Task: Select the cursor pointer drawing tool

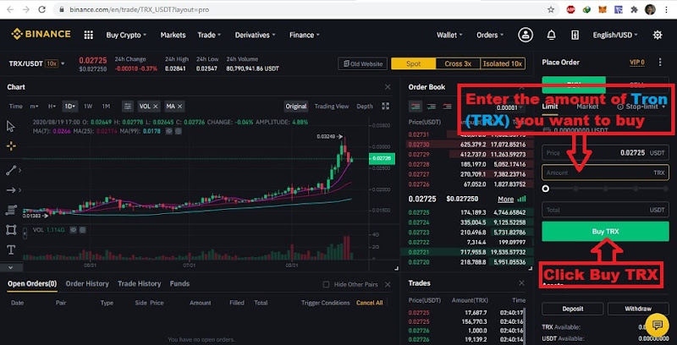Action: click(11, 126)
